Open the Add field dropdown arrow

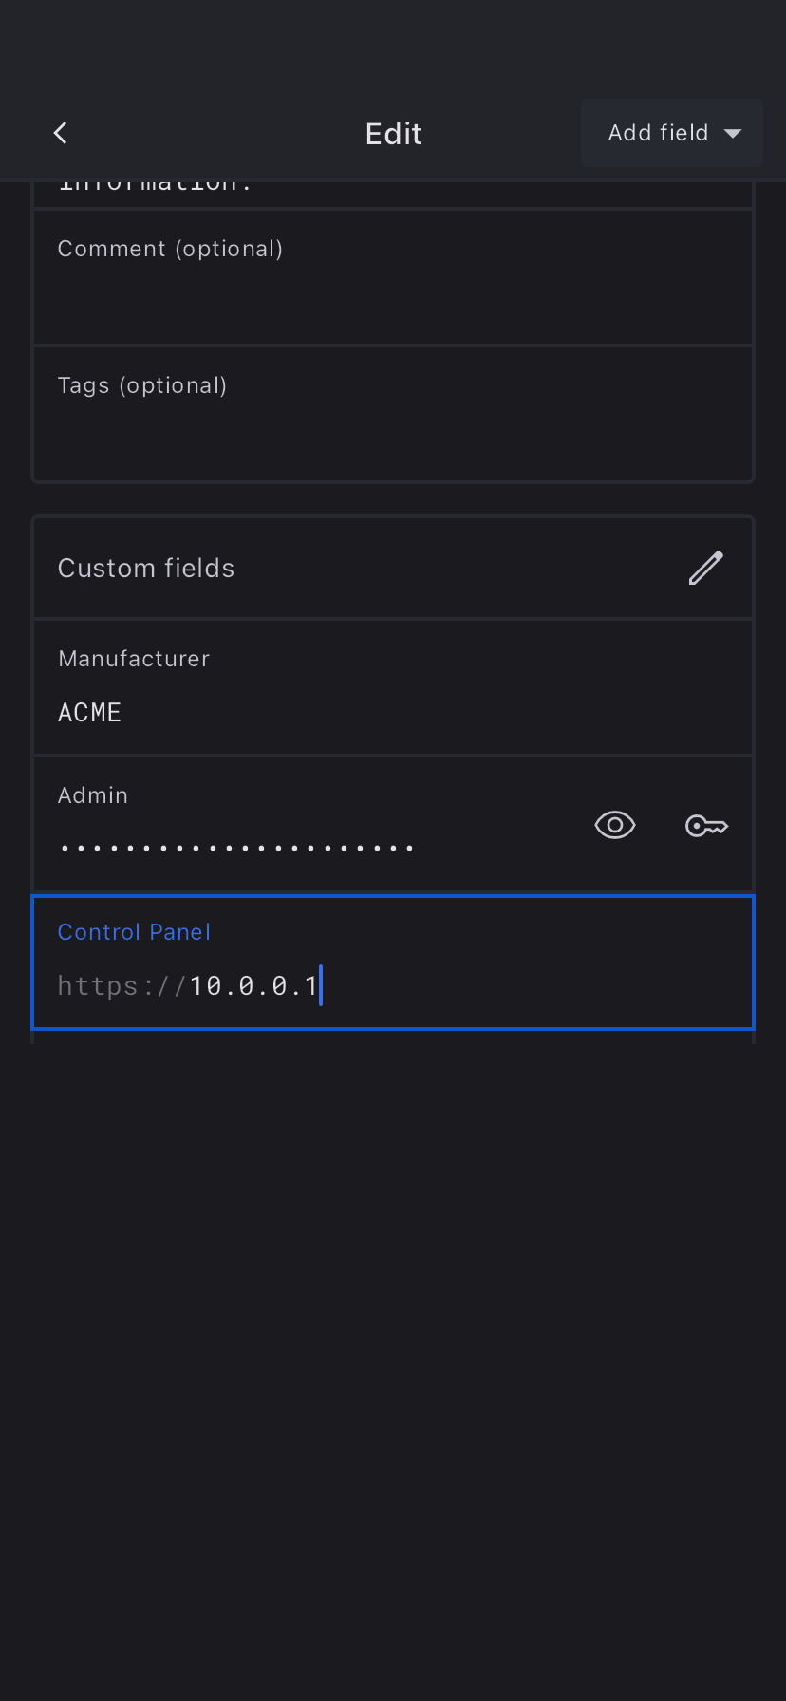(733, 133)
